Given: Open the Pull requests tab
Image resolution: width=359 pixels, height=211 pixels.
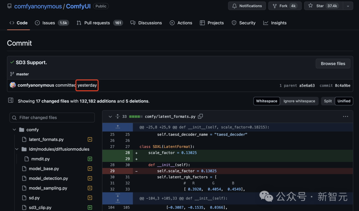Looking at the screenshot, I should 97,23.
